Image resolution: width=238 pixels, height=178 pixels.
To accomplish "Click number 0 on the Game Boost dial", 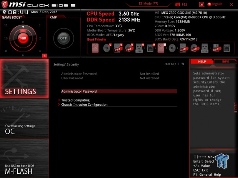I will tap(23, 22).
